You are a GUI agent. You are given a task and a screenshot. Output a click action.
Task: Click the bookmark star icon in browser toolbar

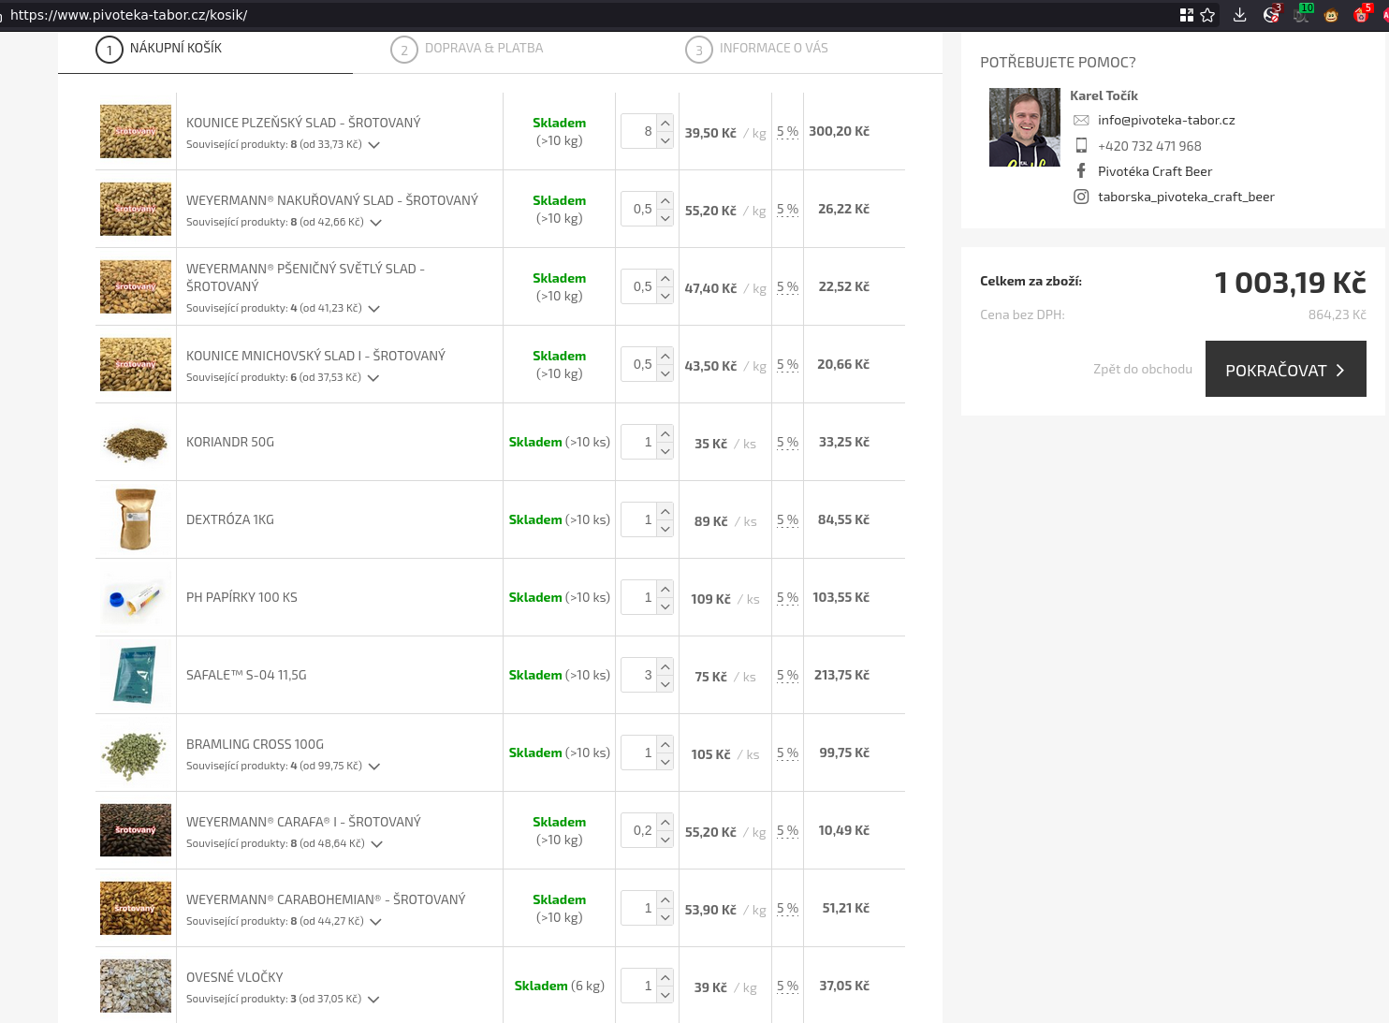point(1207,15)
